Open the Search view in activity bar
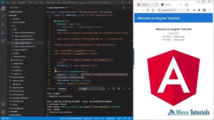Viewport: 214px width, 120px height. (x=3, y=16)
